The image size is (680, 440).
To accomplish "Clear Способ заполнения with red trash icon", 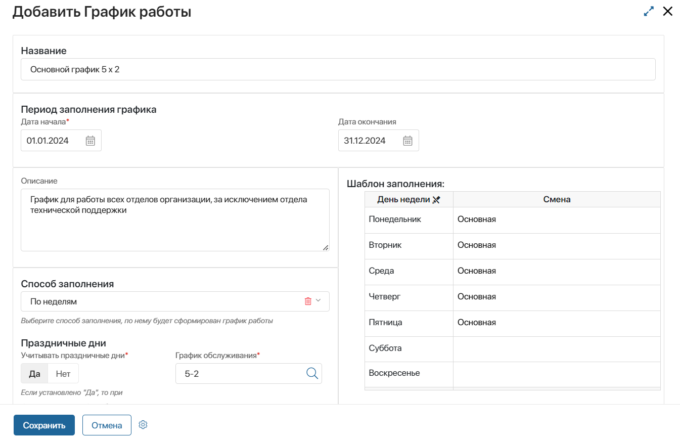I will 308,301.
